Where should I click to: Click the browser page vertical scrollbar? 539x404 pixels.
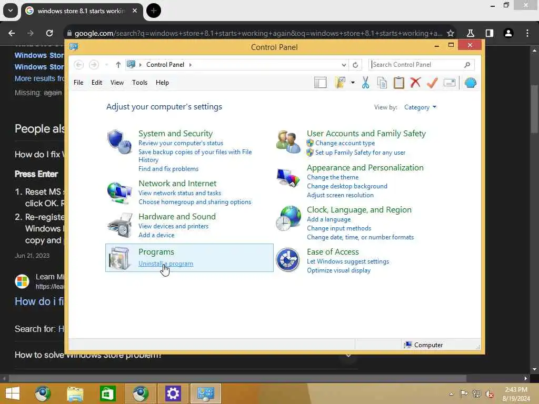[534, 108]
